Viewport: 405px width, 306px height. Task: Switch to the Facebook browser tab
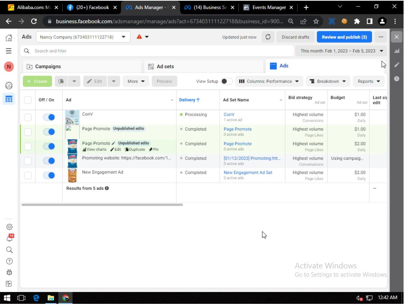coord(92,8)
